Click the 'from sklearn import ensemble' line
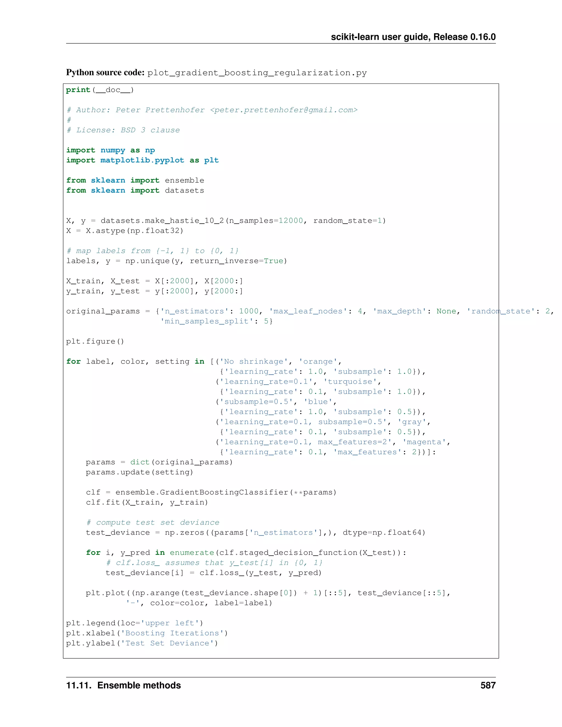562x727 pixels. pos(135,181)
